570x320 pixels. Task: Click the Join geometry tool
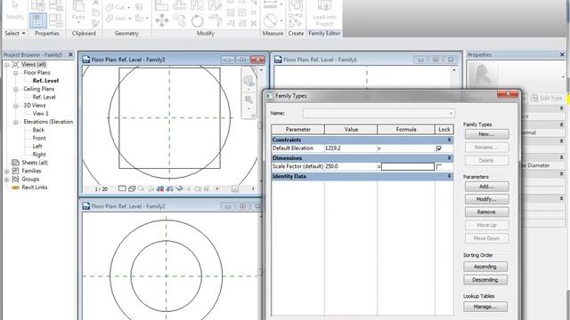tap(116, 18)
